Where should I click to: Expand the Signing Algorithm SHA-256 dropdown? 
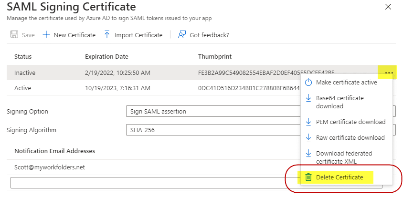[210, 130]
